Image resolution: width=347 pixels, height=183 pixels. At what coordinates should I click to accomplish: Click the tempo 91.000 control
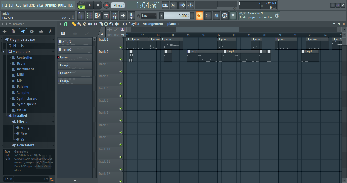pos(118,5)
